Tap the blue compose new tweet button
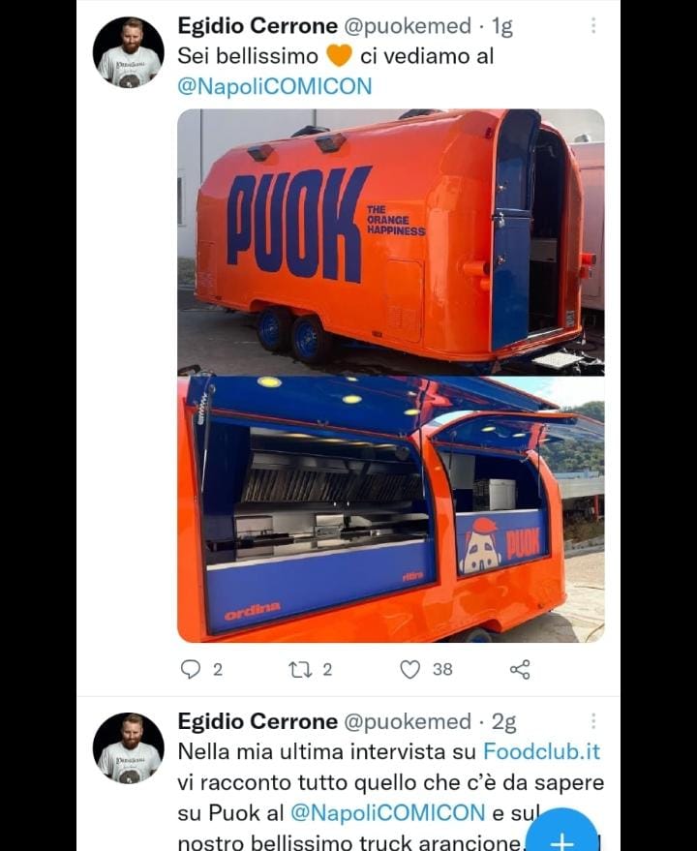 coord(562,836)
